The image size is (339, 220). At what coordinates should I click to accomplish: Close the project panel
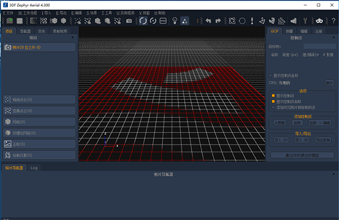73,38
